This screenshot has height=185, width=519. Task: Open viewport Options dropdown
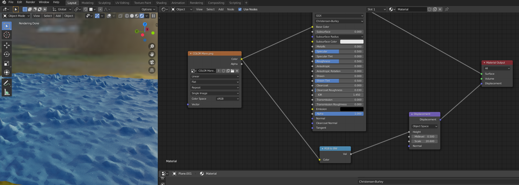148,9
